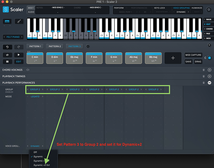Open the grid pads view icon
The width and height of the screenshot is (214, 168).
tap(7, 61)
